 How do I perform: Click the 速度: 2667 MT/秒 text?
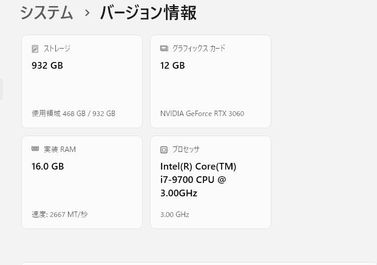pyautogui.click(x=59, y=215)
